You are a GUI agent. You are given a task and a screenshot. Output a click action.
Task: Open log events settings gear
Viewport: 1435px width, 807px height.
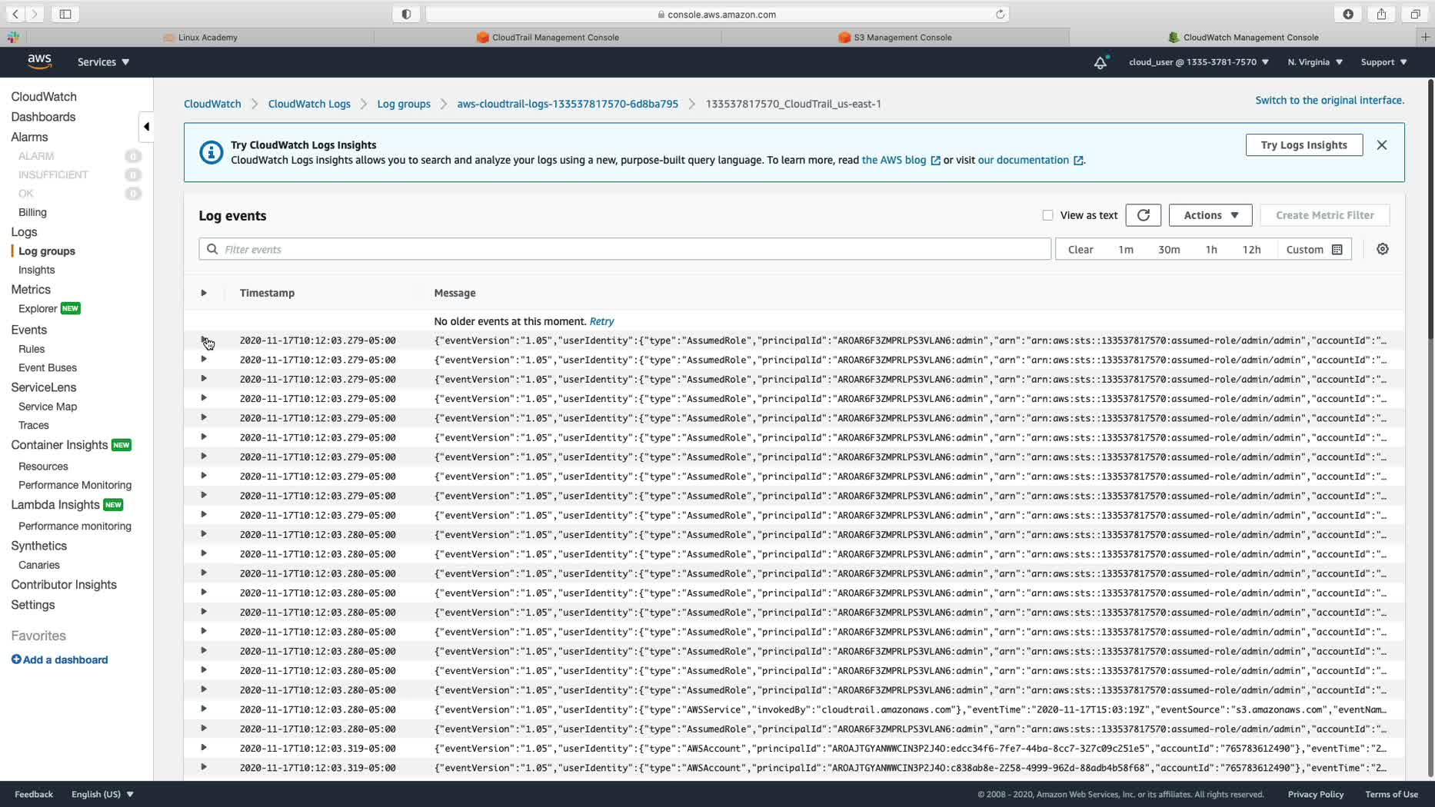[1383, 249]
